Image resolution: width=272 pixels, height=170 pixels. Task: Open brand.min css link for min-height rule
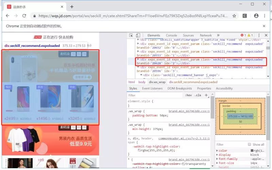coord(189,125)
